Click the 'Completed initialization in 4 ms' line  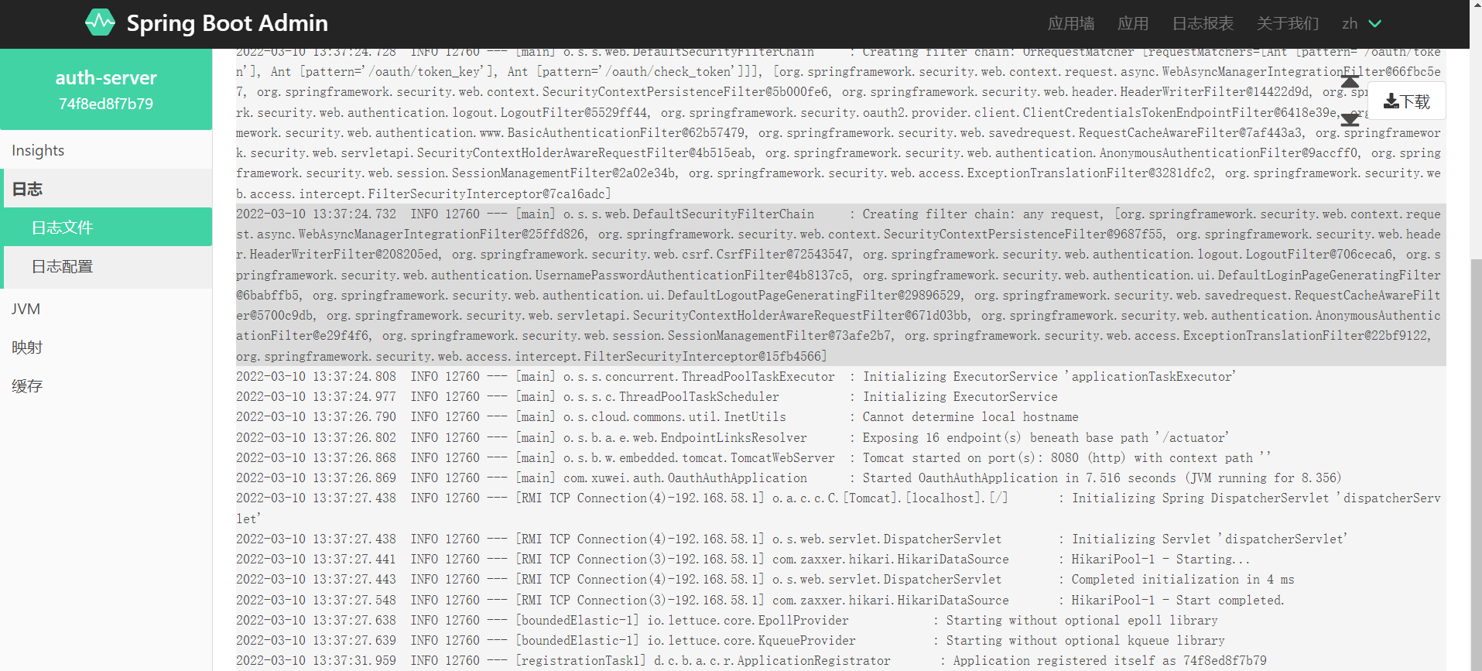click(840, 579)
